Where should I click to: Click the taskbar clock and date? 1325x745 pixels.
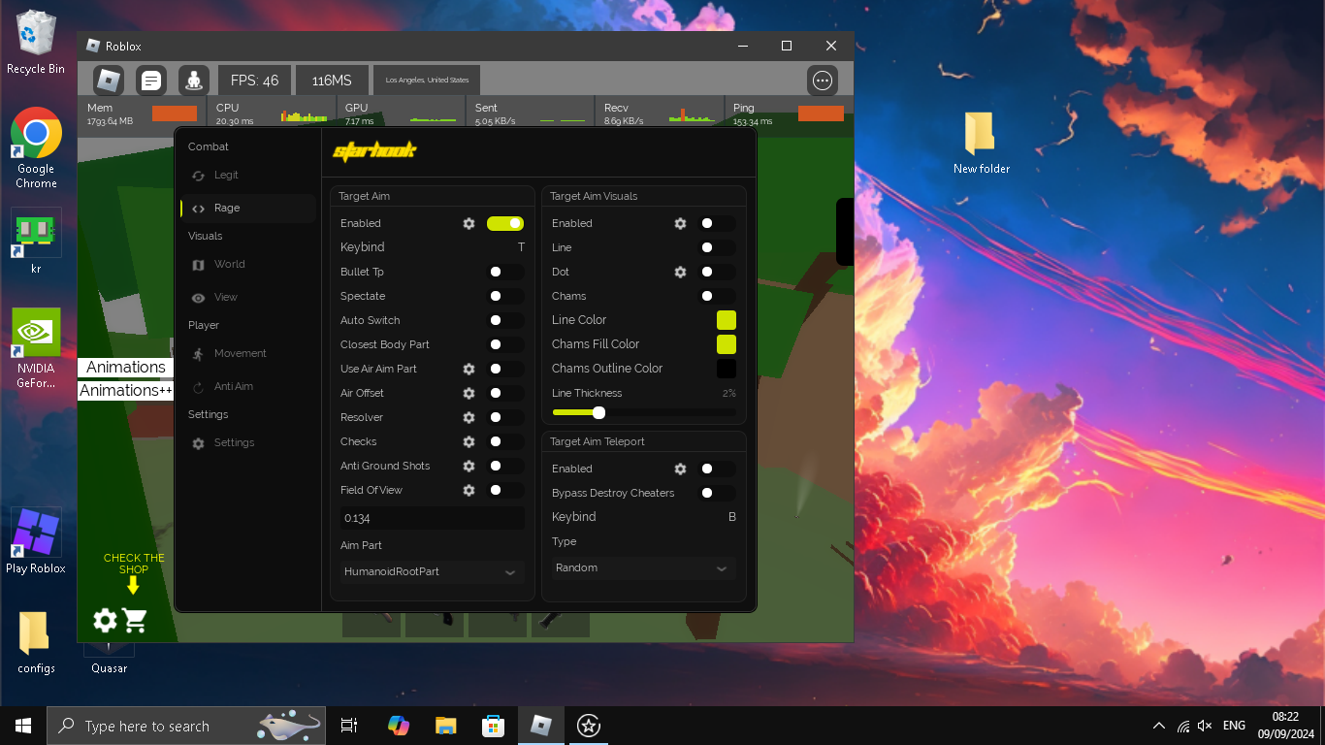[x=1285, y=726]
